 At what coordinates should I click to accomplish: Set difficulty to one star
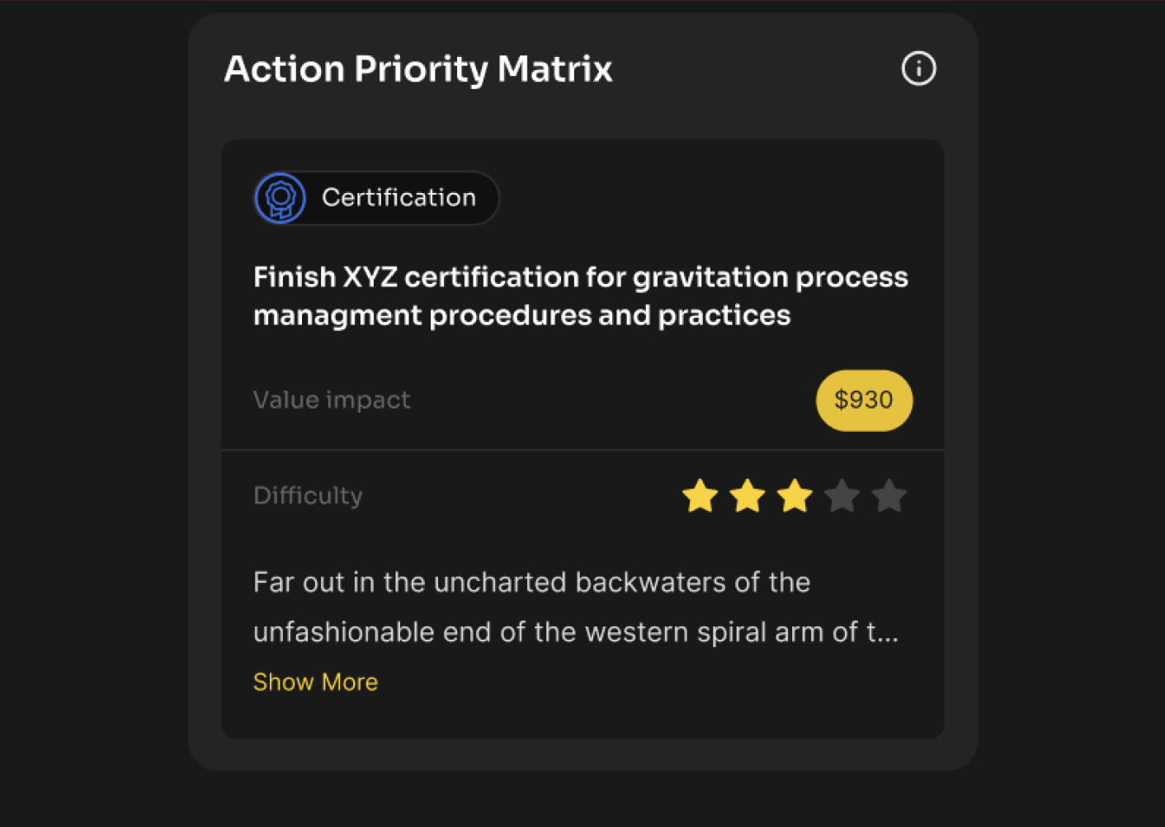point(700,496)
